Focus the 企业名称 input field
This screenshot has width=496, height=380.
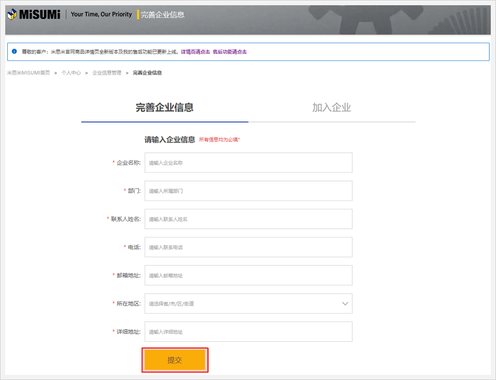(x=248, y=163)
